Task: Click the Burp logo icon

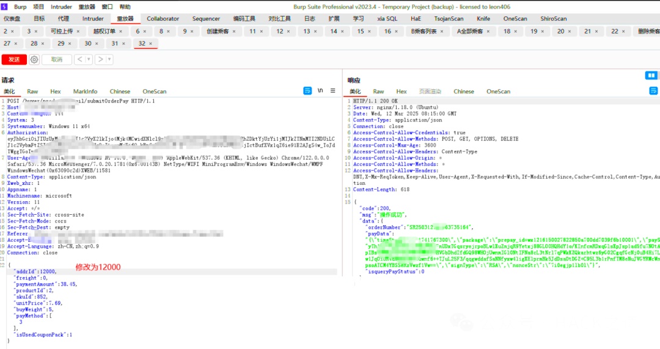Action: point(4,7)
